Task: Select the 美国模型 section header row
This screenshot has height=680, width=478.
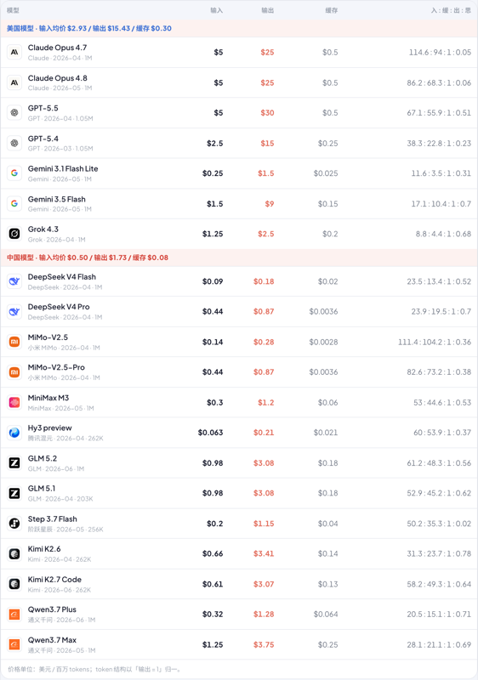Action: tap(239, 28)
